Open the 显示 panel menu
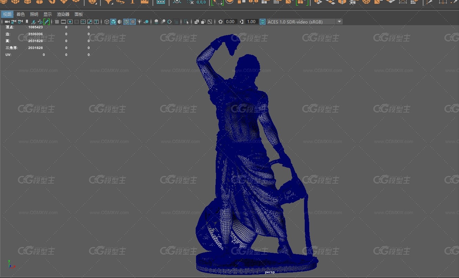The width and height of the screenshot is (459, 278). click(x=48, y=14)
